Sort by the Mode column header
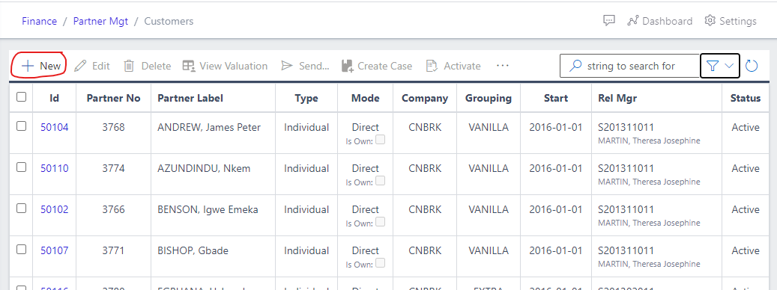Image resolution: width=777 pixels, height=290 pixels. pos(365,99)
